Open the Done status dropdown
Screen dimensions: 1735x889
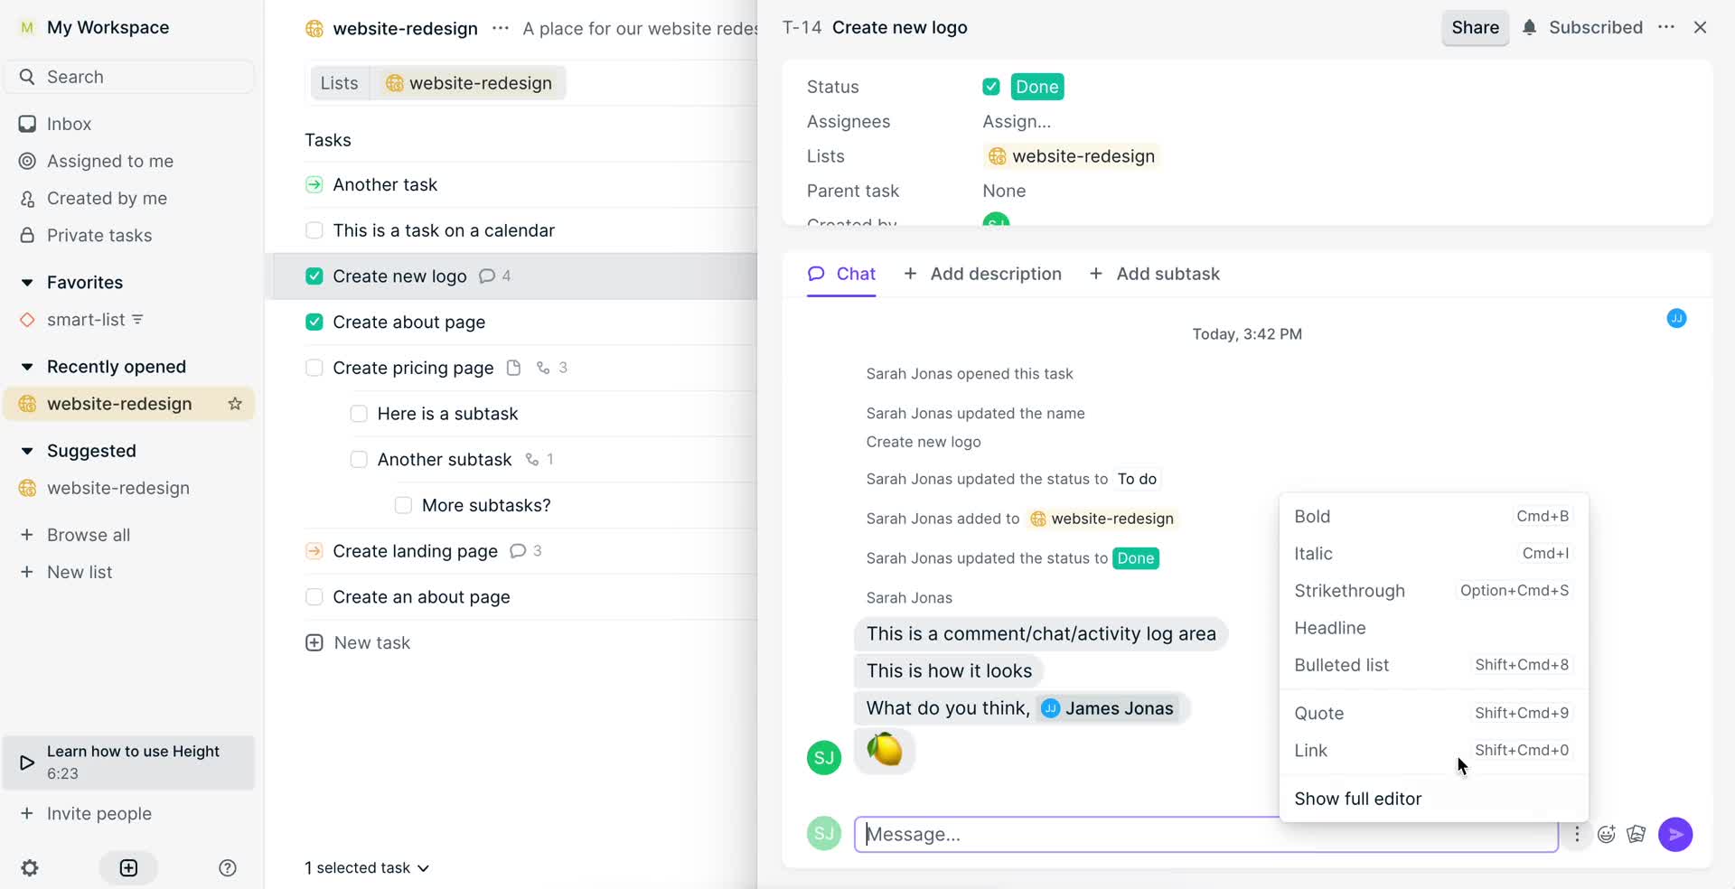coord(1036,87)
